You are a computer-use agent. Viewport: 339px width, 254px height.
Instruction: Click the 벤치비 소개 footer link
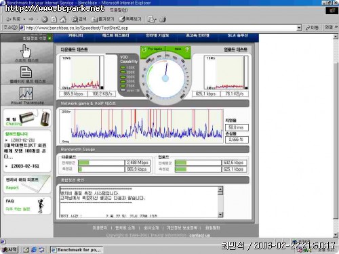point(125,228)
